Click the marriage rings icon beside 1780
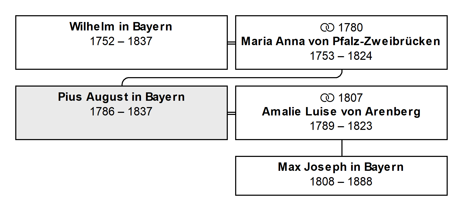The width and height of the screenshot is (464, 212). (x=327, y=28)
